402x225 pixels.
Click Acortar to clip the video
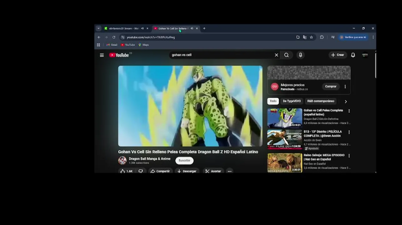click(x=213, y=171)
